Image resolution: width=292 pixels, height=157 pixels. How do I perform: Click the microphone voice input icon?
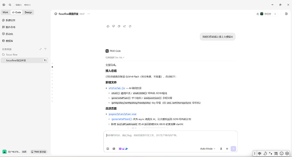point(221,149)
